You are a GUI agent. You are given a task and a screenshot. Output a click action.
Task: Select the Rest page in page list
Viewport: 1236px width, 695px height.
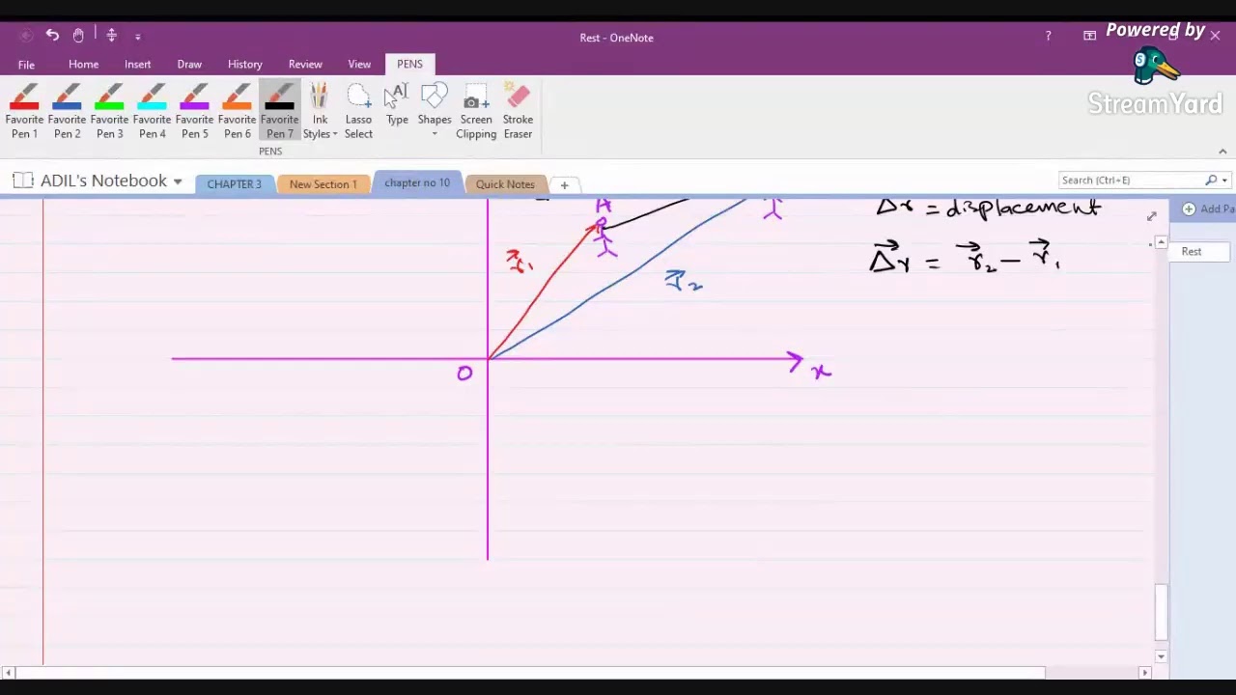point(1198,251)
